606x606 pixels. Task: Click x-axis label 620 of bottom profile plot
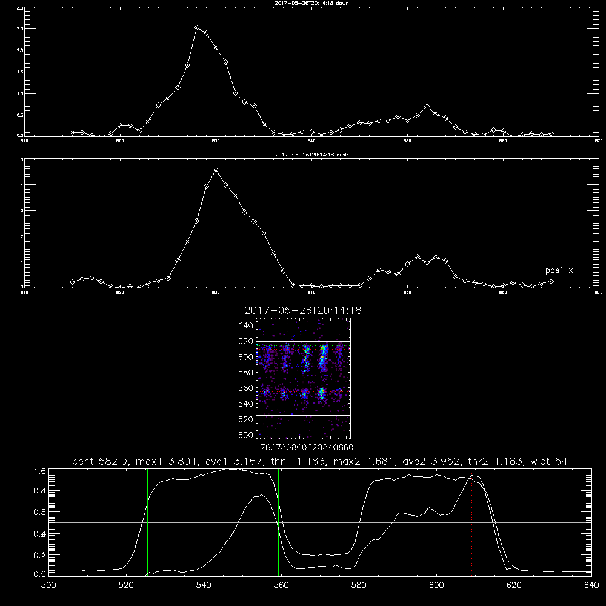tap(514, 585)
